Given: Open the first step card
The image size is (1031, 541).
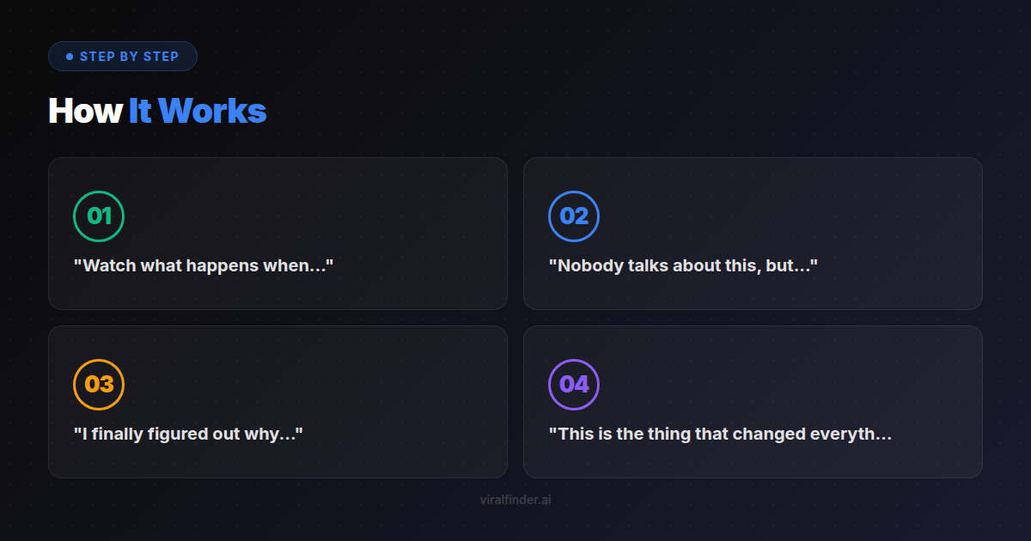Looking at the screenshot, I should pyautogui.click(x=278, y=233).
